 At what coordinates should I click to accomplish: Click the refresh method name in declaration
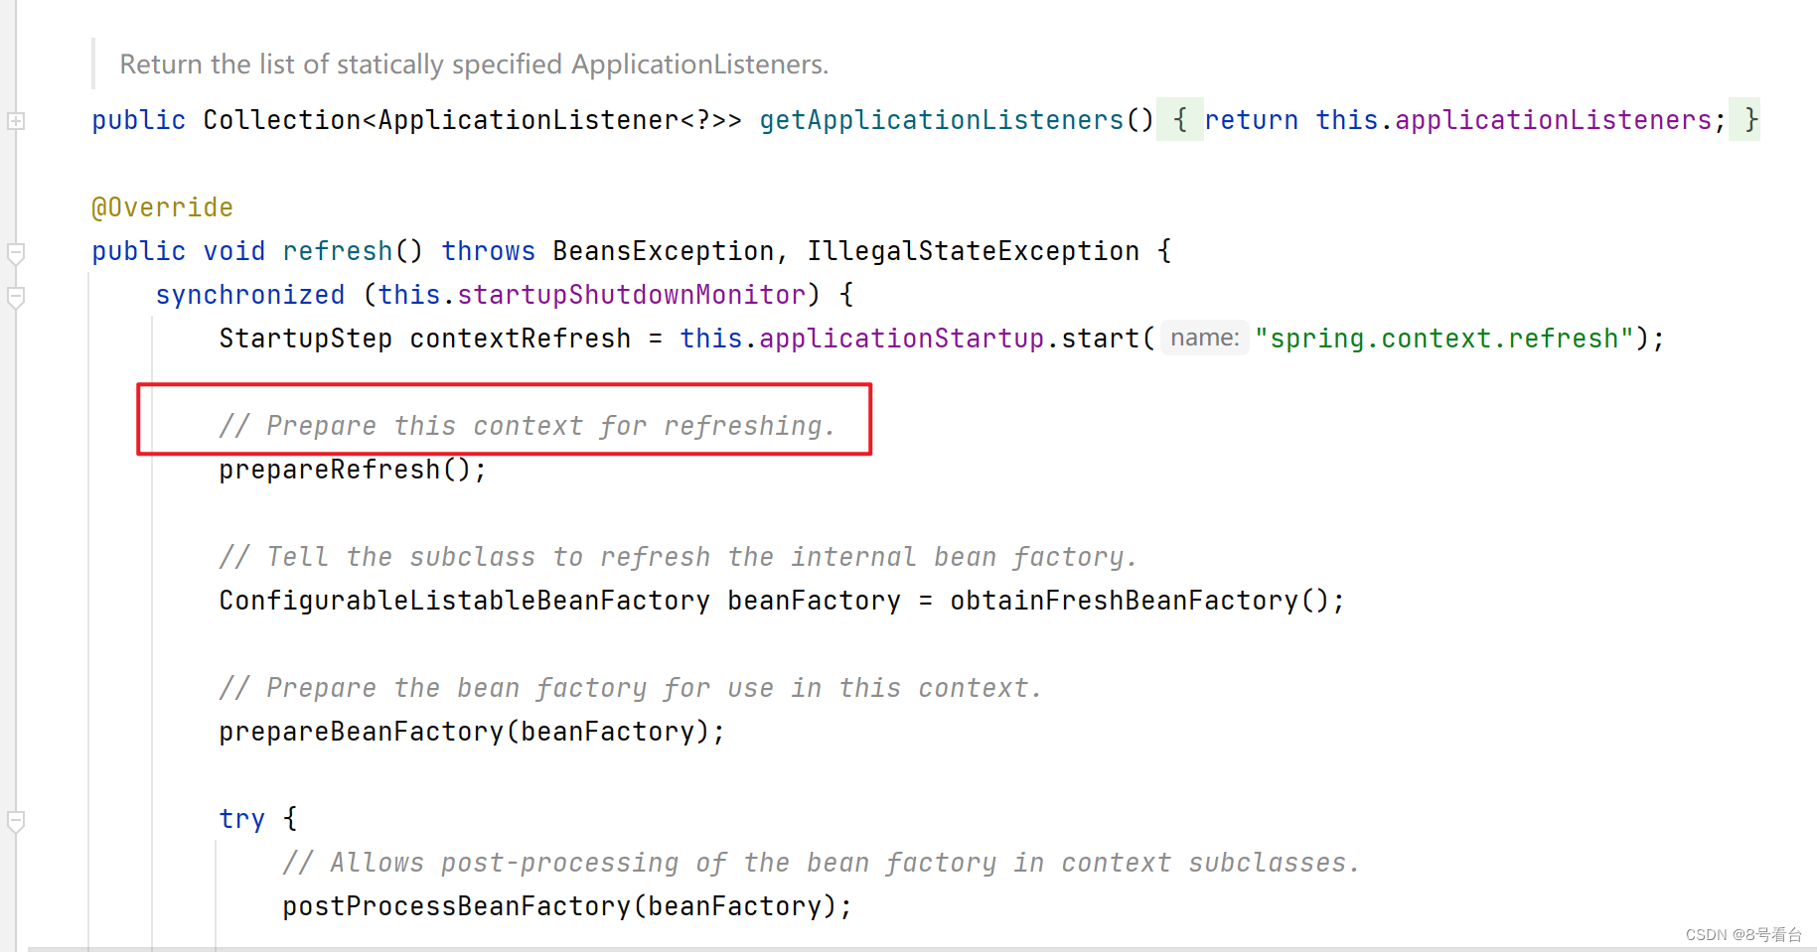(x=338, y=251)
